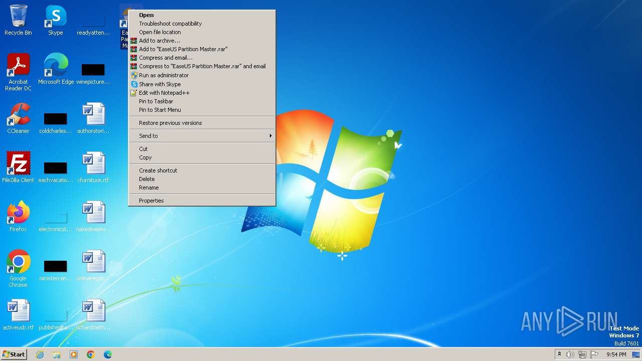Choose Troubleshoot compatibility
The width and height of the screenshot is (642, 361).
coord(202,24)
